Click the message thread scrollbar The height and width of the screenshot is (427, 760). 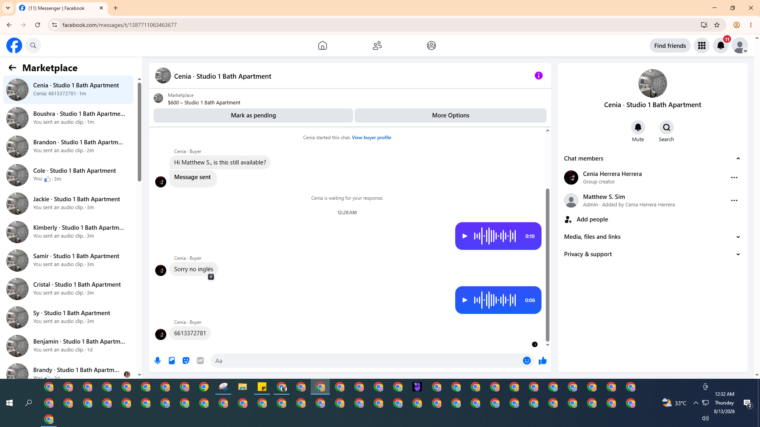[547, 265]
